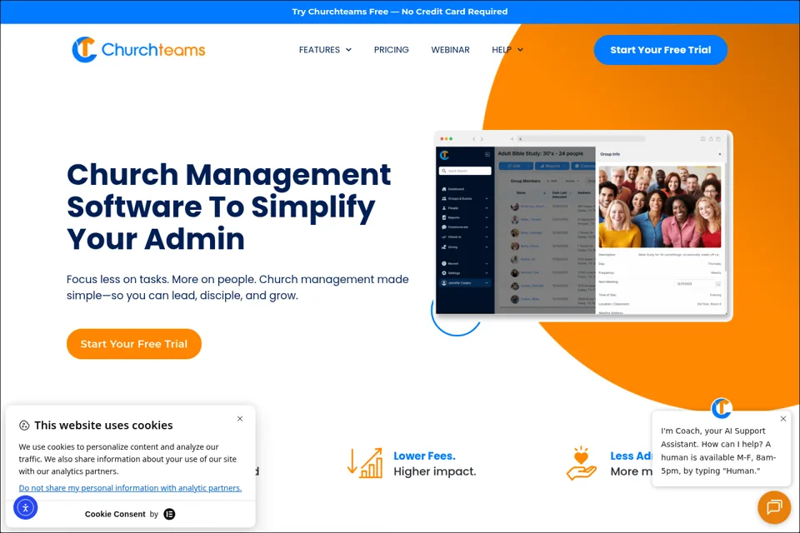
Task: Click the Lower Fees heading text
Action: pyautogui.click(x=424, y=456)
